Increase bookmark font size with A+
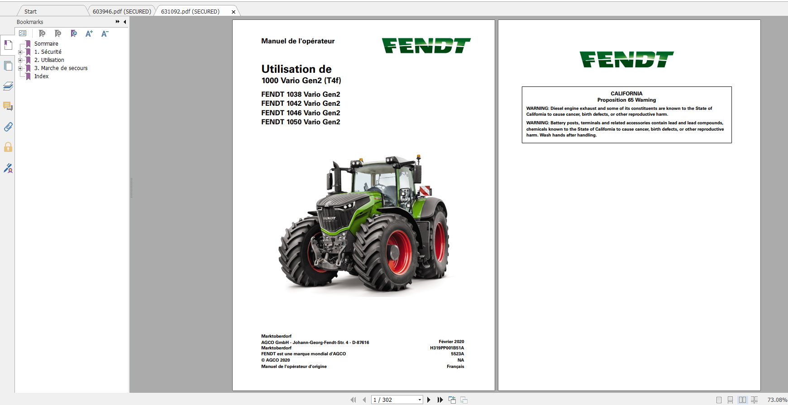The image size is (788, 405). pyautogui.click(x=89, y=33)
